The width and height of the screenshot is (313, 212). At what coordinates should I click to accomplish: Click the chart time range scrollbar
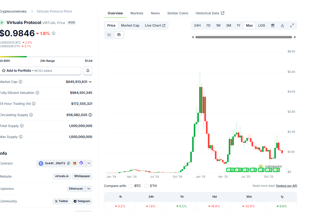pos(244,37)
